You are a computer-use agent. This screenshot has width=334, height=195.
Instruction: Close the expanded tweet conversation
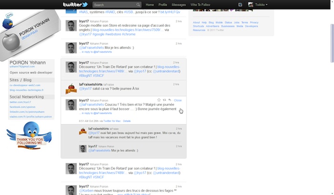point(177,100)
